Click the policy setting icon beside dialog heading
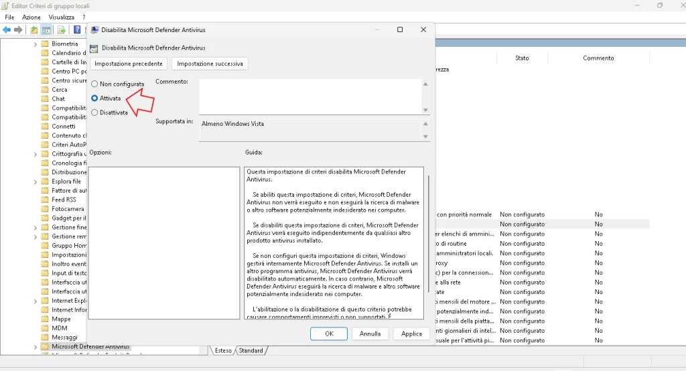This screenshot has width=686, height=371. [94, 48]
